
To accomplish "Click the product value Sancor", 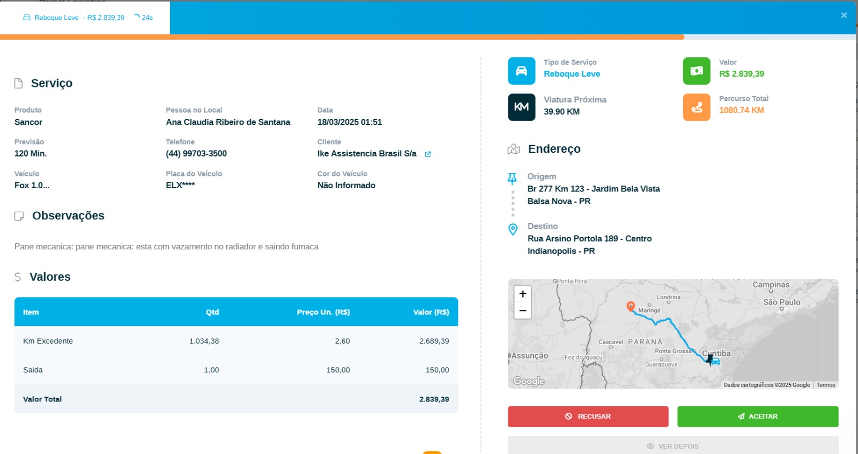I will tap(28, 122).
